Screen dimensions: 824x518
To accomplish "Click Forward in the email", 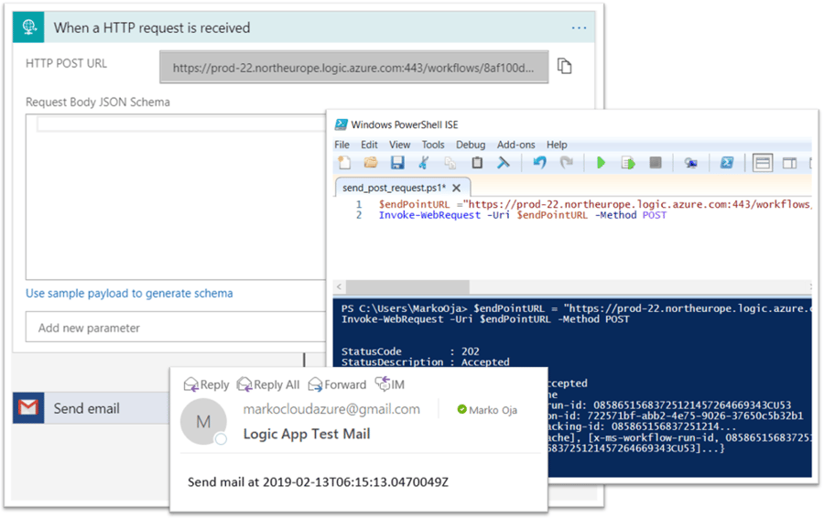I will (337, 384).
